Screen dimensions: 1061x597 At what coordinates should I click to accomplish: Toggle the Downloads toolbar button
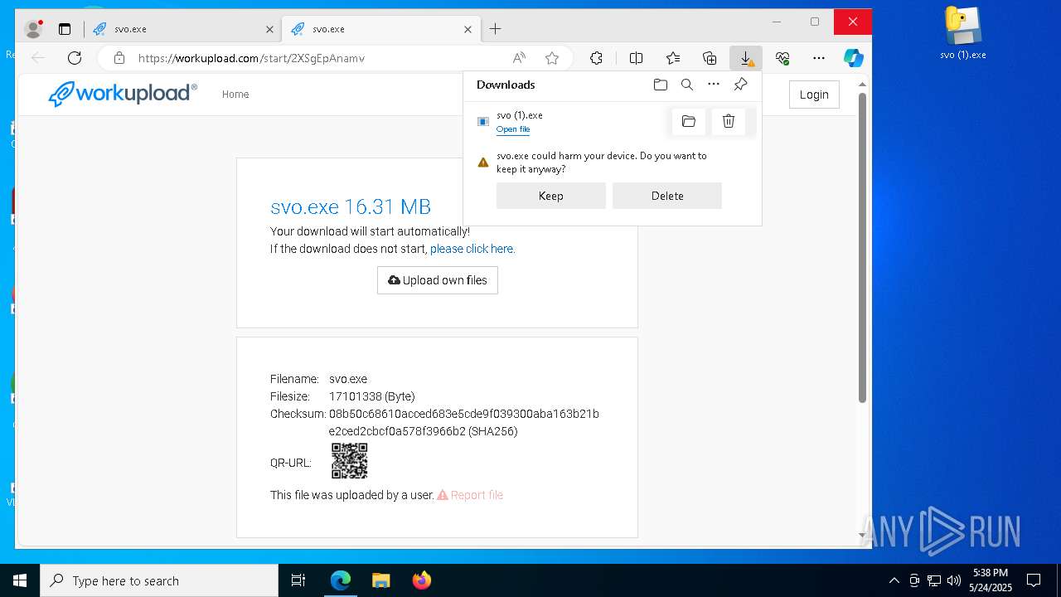[746, 58]
